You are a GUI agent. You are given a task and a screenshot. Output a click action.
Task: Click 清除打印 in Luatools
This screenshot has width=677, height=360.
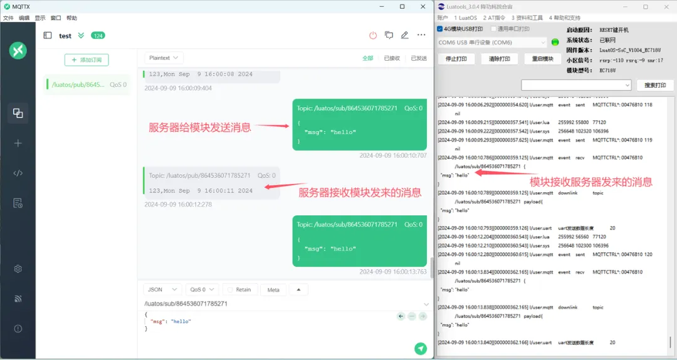pyautogui.click(x=500, y=59)
